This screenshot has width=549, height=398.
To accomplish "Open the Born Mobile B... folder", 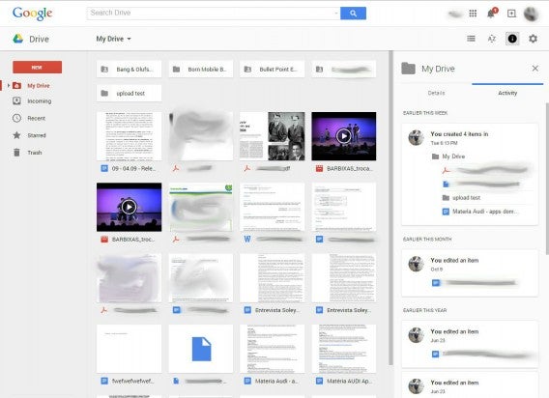I will 201,70.
